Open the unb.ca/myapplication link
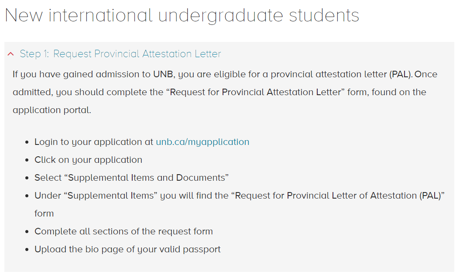 pyautogui.click(x=202, y=142)
